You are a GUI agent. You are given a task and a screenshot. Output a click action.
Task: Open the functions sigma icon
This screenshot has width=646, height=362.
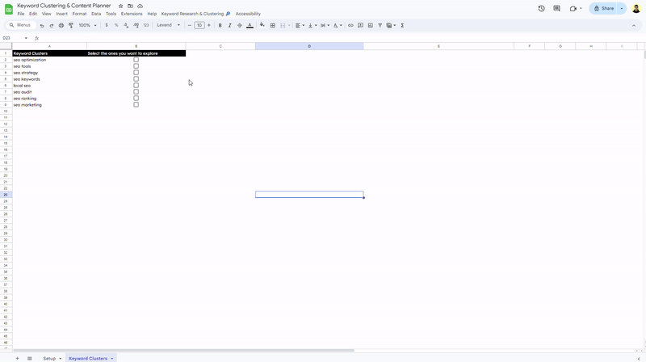[402, 26]
